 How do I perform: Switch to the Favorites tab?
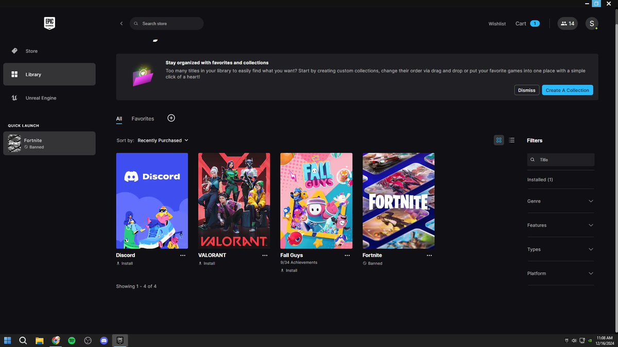(143, 119)
